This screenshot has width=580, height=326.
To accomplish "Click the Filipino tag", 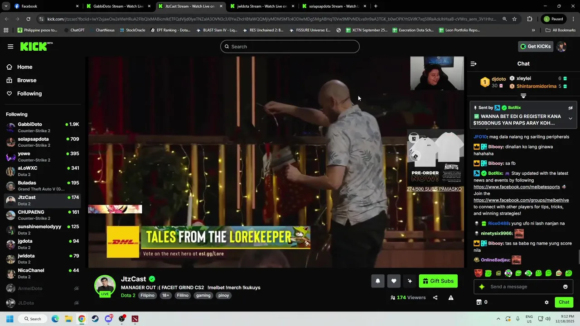I will (147, 295).
